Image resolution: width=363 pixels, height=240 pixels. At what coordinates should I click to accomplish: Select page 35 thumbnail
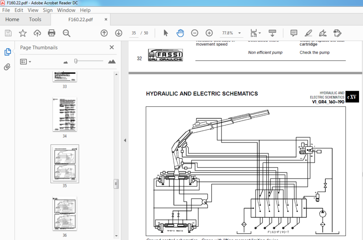65,164
